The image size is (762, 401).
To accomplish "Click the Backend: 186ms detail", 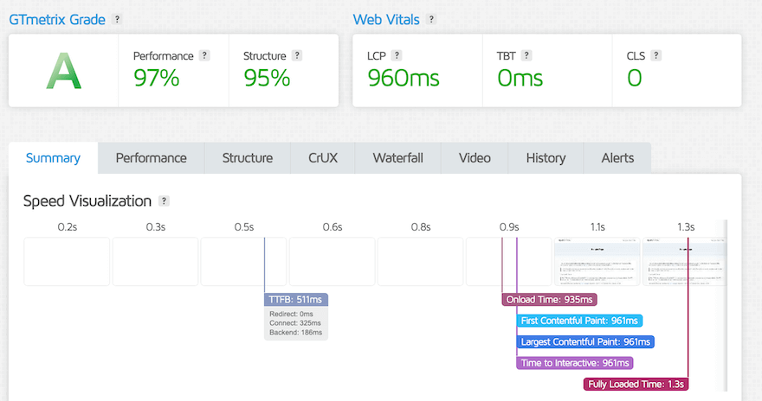I will 295,332.
